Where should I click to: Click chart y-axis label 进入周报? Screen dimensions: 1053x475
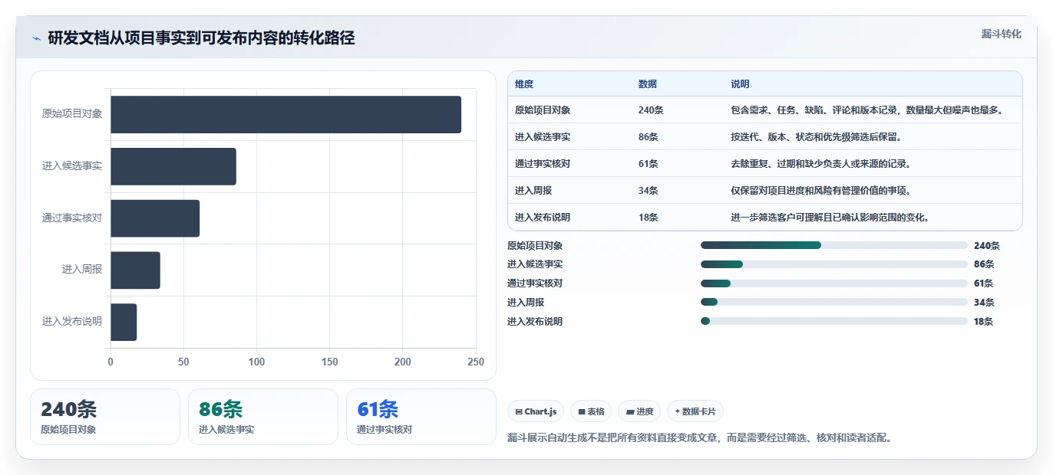[82, 270]
